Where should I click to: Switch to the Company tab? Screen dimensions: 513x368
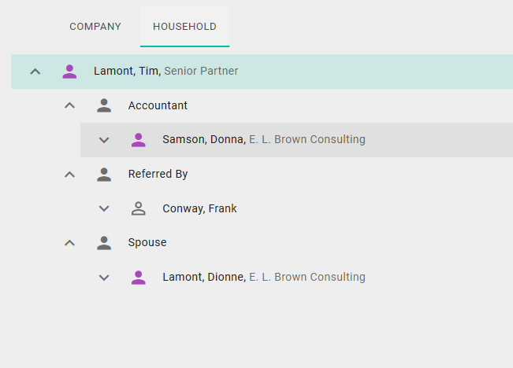coord(95,27)
